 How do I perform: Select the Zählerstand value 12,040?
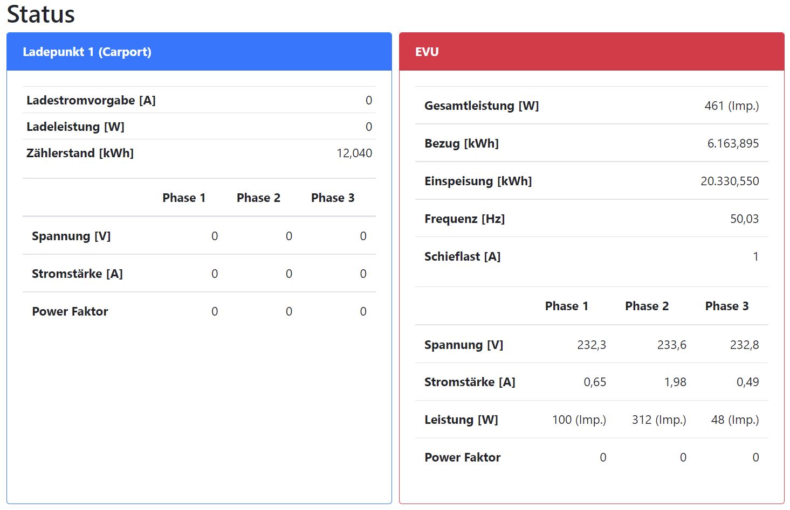[x=354, y=153]
